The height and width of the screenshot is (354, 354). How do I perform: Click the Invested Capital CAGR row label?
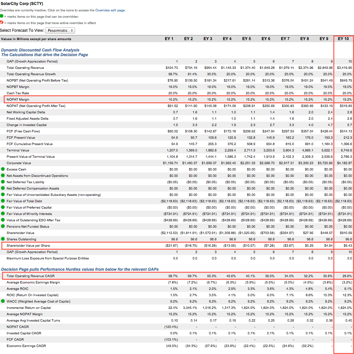click(24, 333)
